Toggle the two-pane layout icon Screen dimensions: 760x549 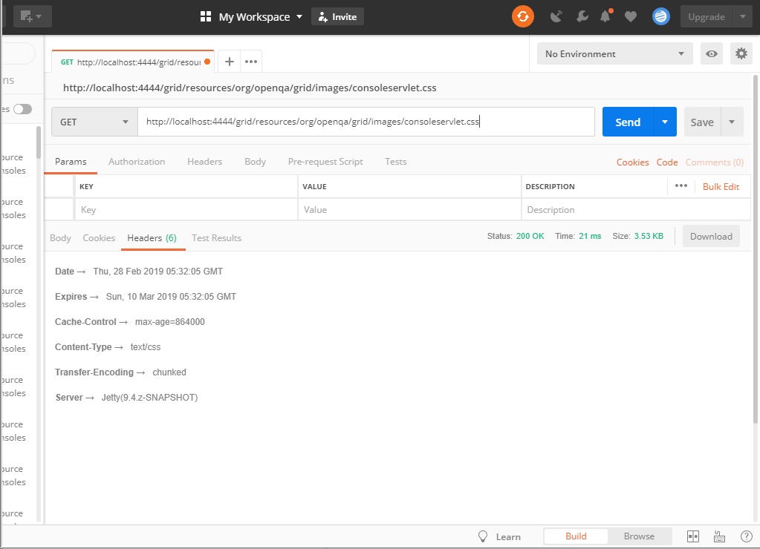(692, 536)
